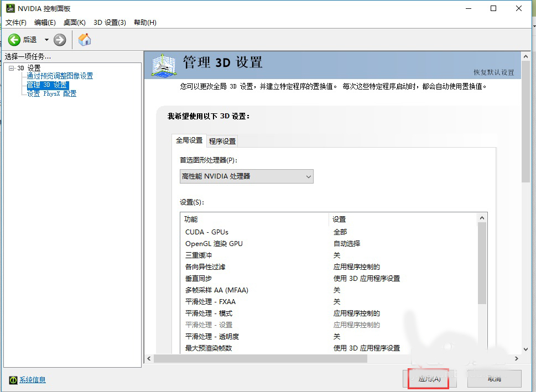This screenshot has width=536, height=392.
Task: Select the 平滑处理 - FXAA row
Action: point(328,302)
